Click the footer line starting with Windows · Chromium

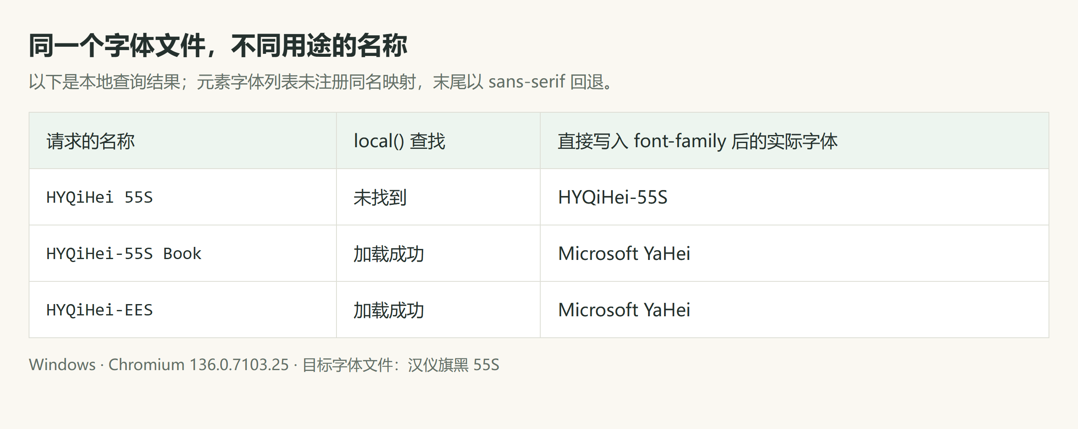264,365
